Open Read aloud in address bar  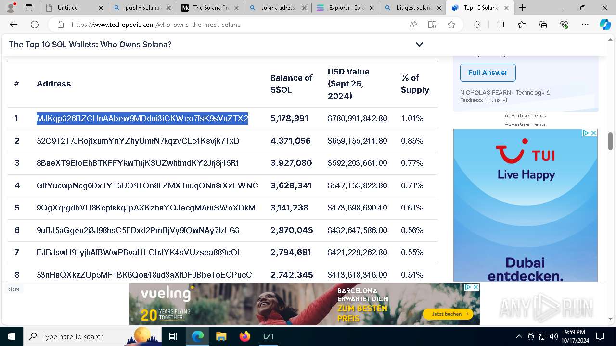(x=413, y=25)
